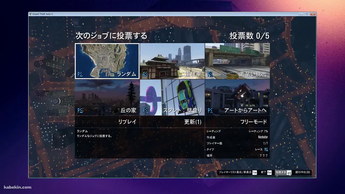Click the bike race icon on アートからアートへ
The height and width of the screenshot is (194, 345).
(210, 110)
